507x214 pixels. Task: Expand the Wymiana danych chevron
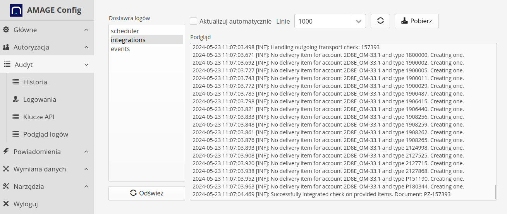click(x=86, y=169)
